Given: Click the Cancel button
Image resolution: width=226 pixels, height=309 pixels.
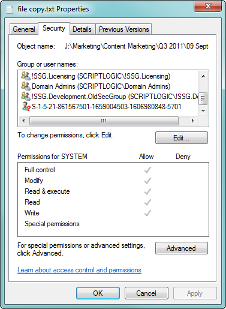Looking at the screenshot, I should pos(146,293).
